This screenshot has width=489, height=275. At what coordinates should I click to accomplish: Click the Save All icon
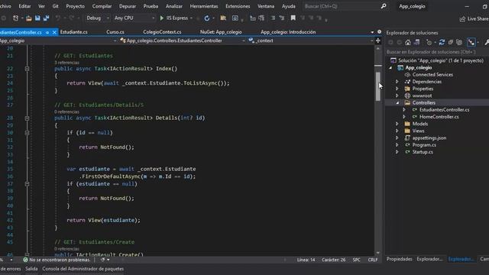[x=46, y=18]
